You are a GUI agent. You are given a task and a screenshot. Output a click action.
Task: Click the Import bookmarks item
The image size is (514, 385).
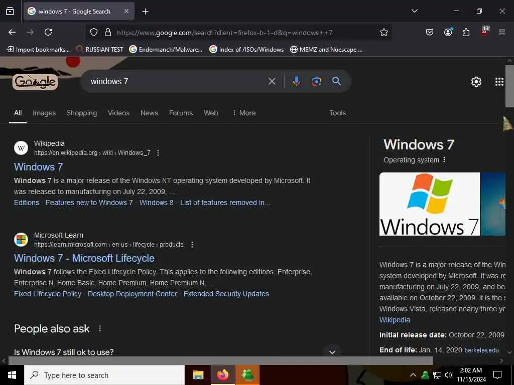click(x=38, y=50)
